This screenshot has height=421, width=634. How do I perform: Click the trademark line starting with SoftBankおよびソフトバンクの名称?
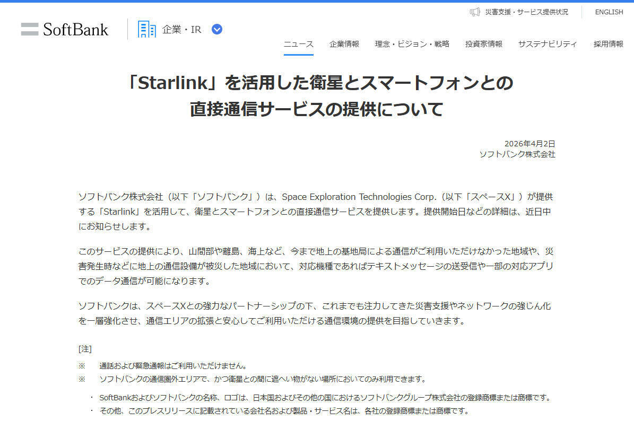pyautogui.click(x=326, y=398)
